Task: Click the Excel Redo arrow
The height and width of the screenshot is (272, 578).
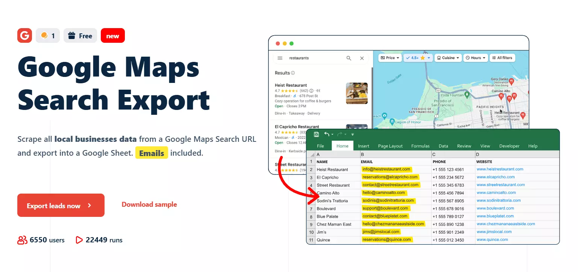Action: point(340,134)
